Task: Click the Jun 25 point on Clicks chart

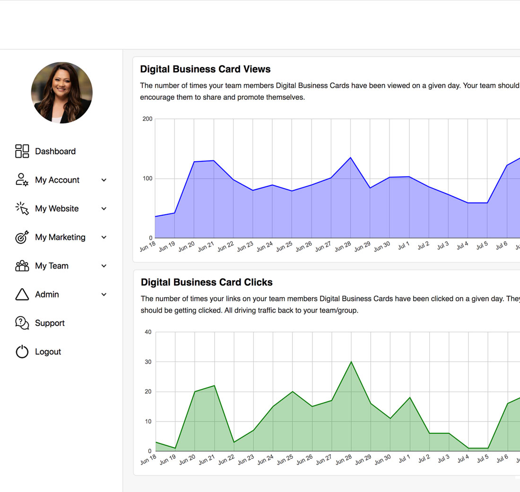Action: click(x=293, y=391)
